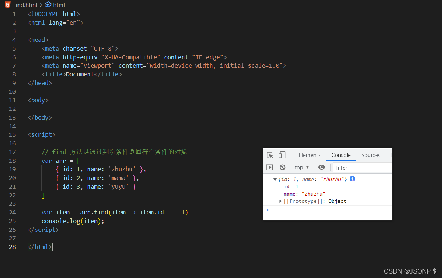Show the console sidebar via its toolbar icon
Viewport: 442px width, 278px height.
269,168
